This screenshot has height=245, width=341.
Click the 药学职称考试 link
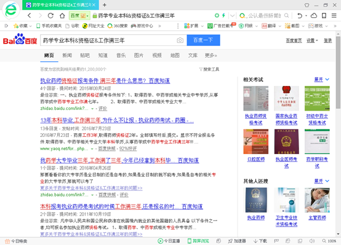317,163
